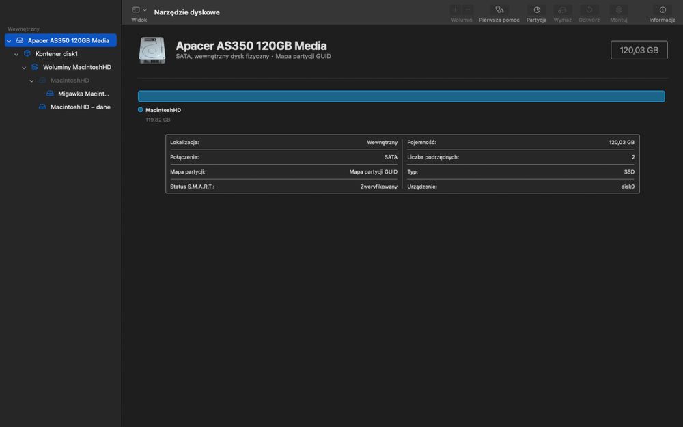
Task: Select Apacer AS350 120GB Media in sidebar
Action: point(61,40)
